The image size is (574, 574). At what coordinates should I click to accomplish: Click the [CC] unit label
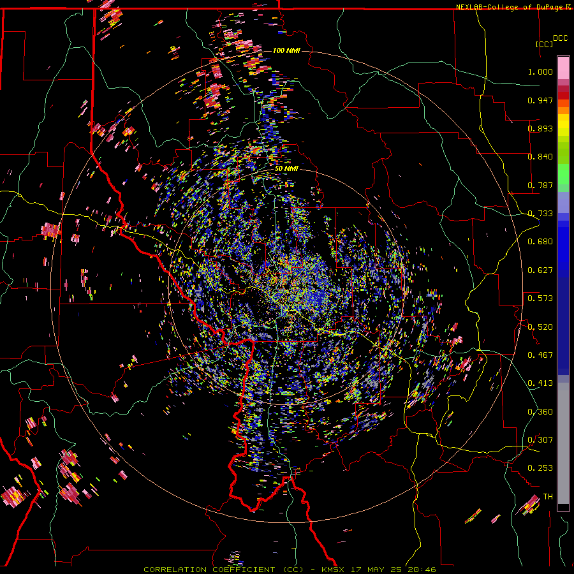coord(545,44)
